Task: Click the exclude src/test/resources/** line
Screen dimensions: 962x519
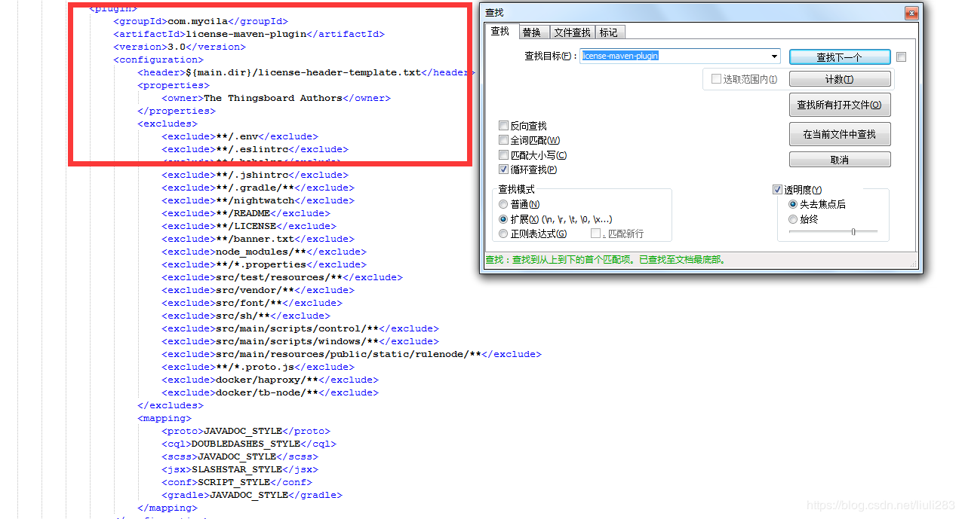Action: 282,277
